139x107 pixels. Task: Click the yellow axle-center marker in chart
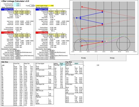click(81, 41)
